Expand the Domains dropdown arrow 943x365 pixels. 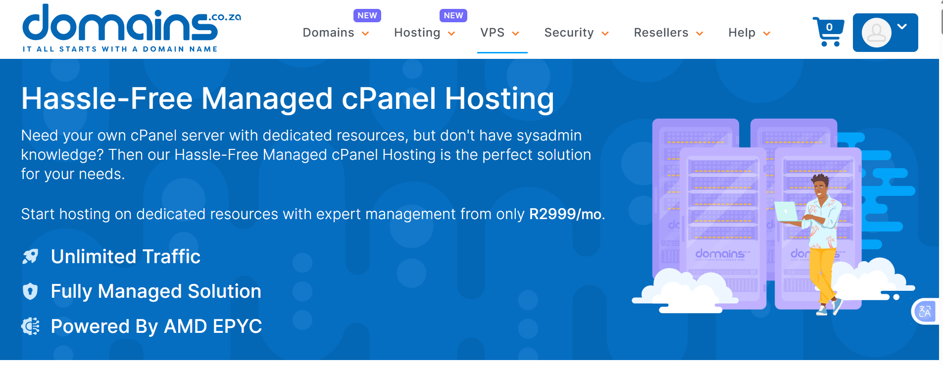(x=365, y=34)
